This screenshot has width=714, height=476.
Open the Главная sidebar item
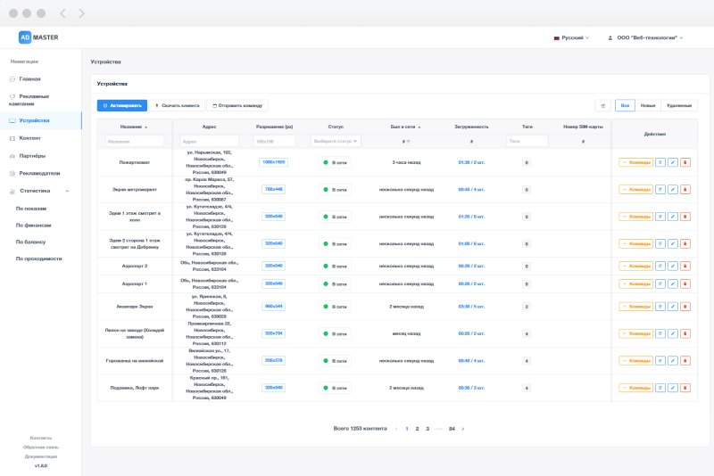click(29, 79)
